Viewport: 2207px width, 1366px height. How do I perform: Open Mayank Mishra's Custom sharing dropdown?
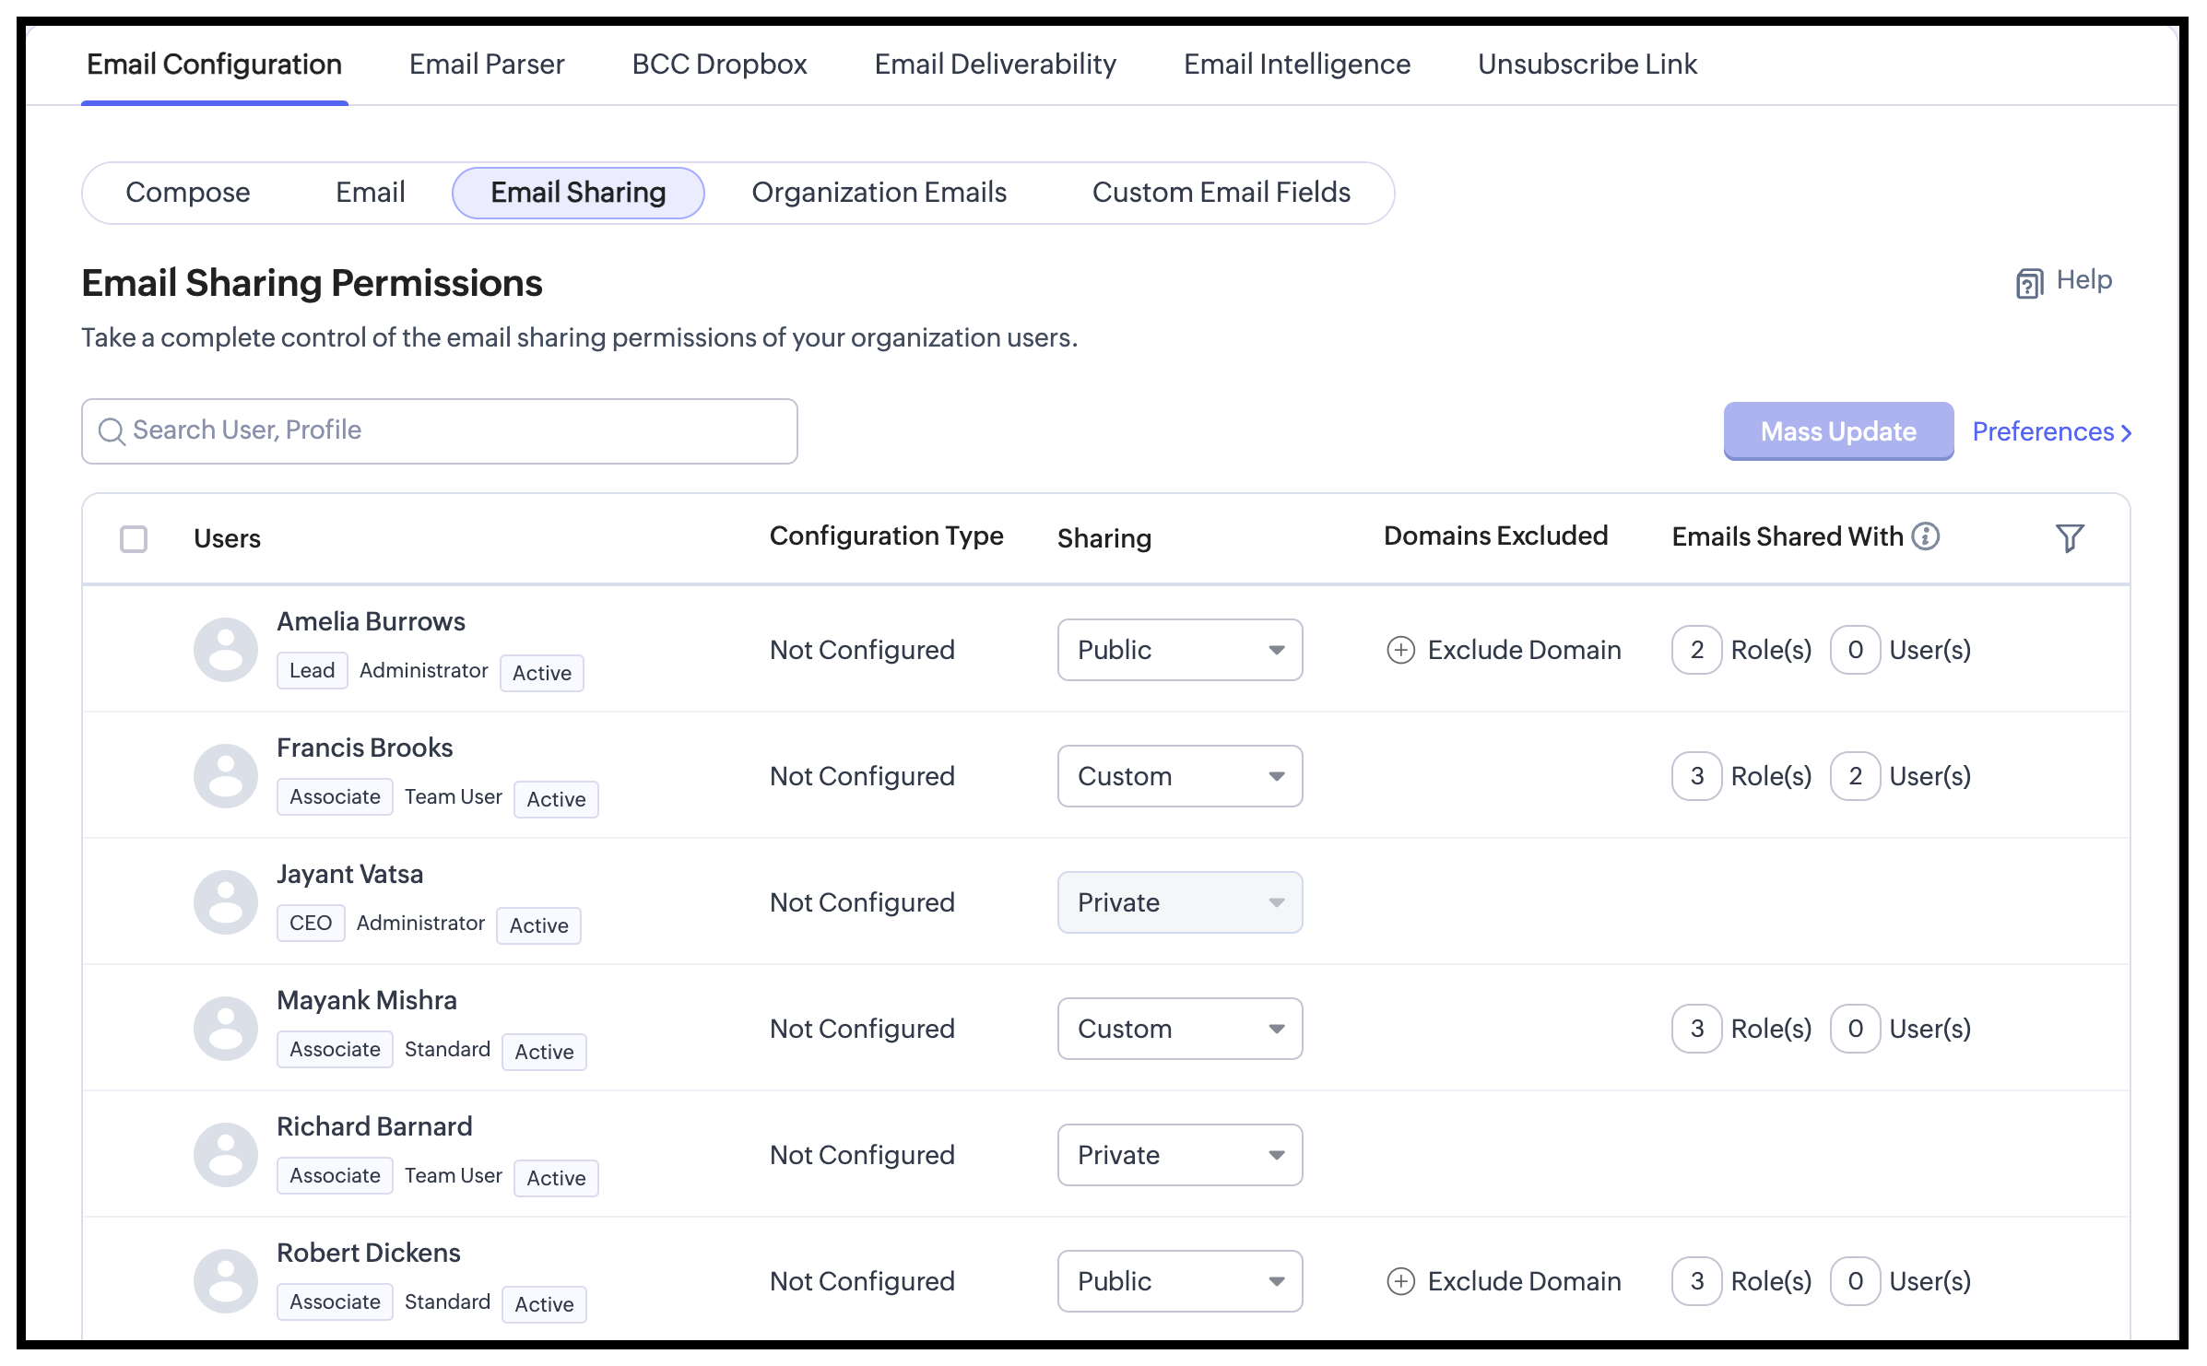pos(1179,1029)
